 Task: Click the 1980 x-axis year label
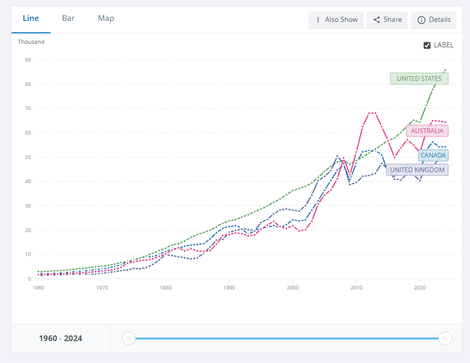coord(166,288)
